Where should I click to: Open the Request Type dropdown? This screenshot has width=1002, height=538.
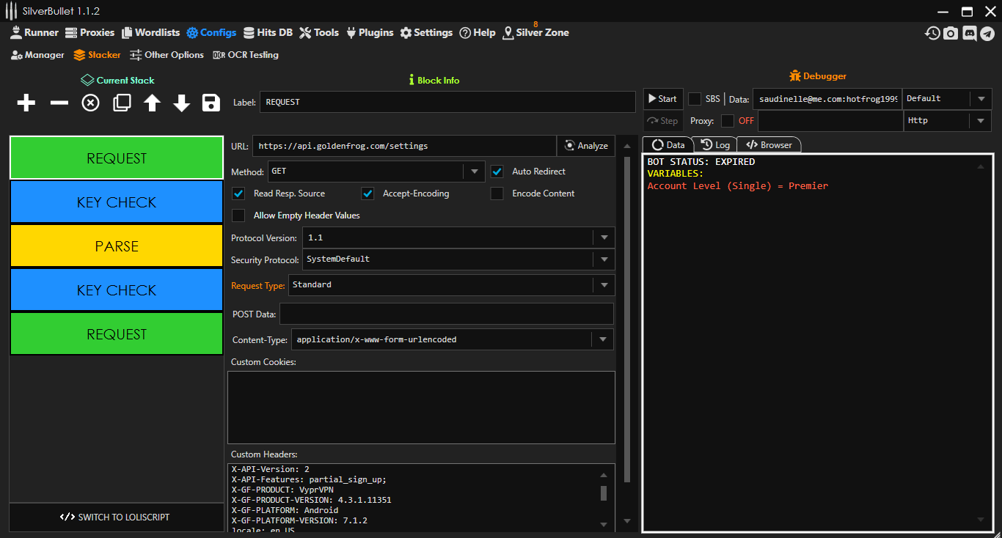pyautogui.click(x=451, y=285)
